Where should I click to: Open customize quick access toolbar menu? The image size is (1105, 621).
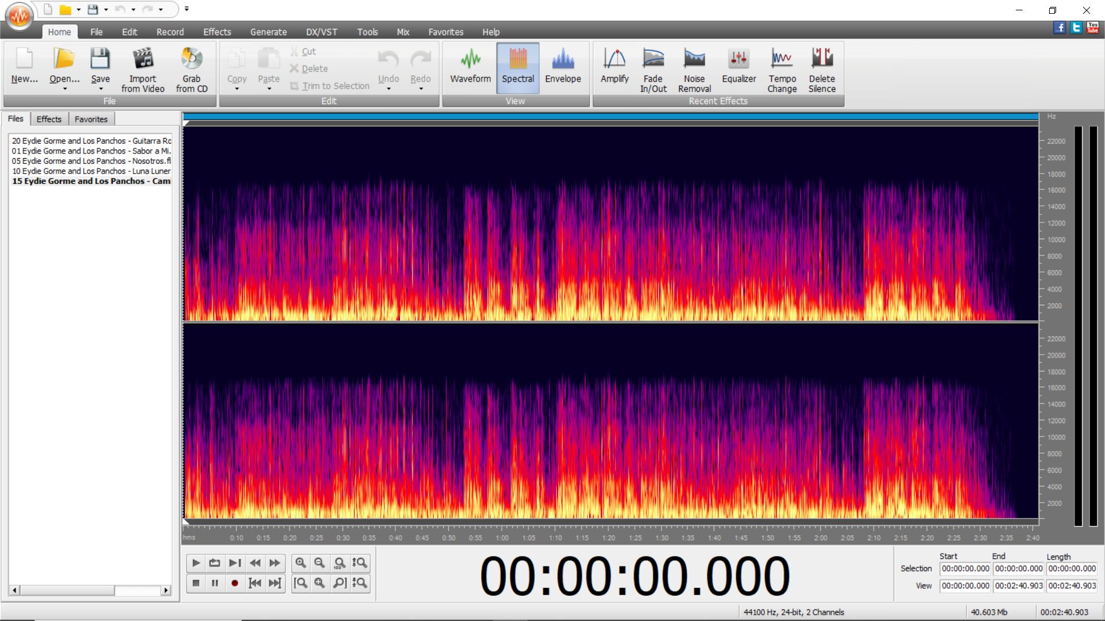pyautogui.click(x=186, y=9)
